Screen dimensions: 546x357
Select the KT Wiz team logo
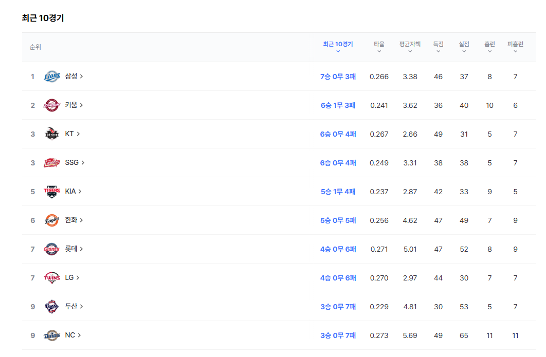(x=52, y=134)
